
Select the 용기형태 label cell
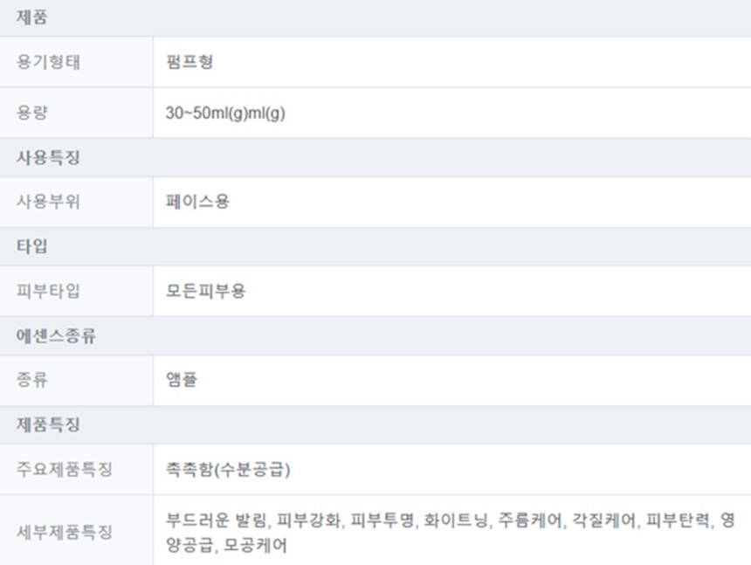click(x=49, y=62)
